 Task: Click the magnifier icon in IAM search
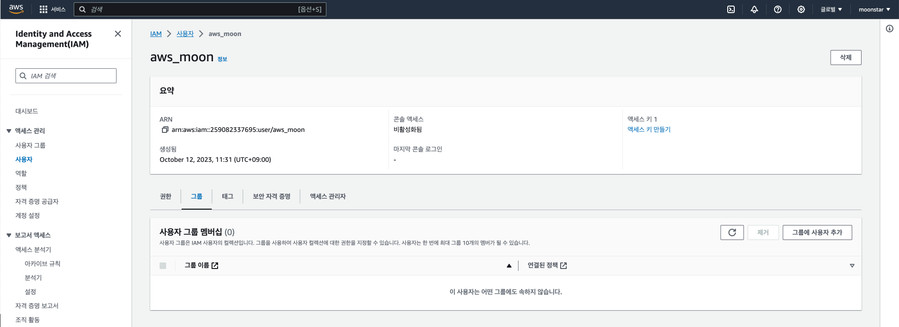(23, 76)
